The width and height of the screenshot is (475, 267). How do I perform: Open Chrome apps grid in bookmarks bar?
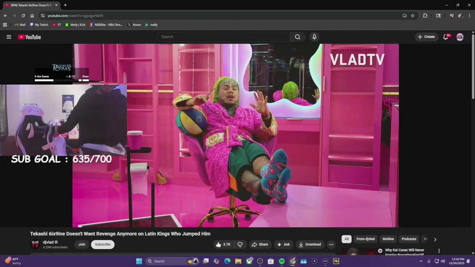tap(5, 25)
